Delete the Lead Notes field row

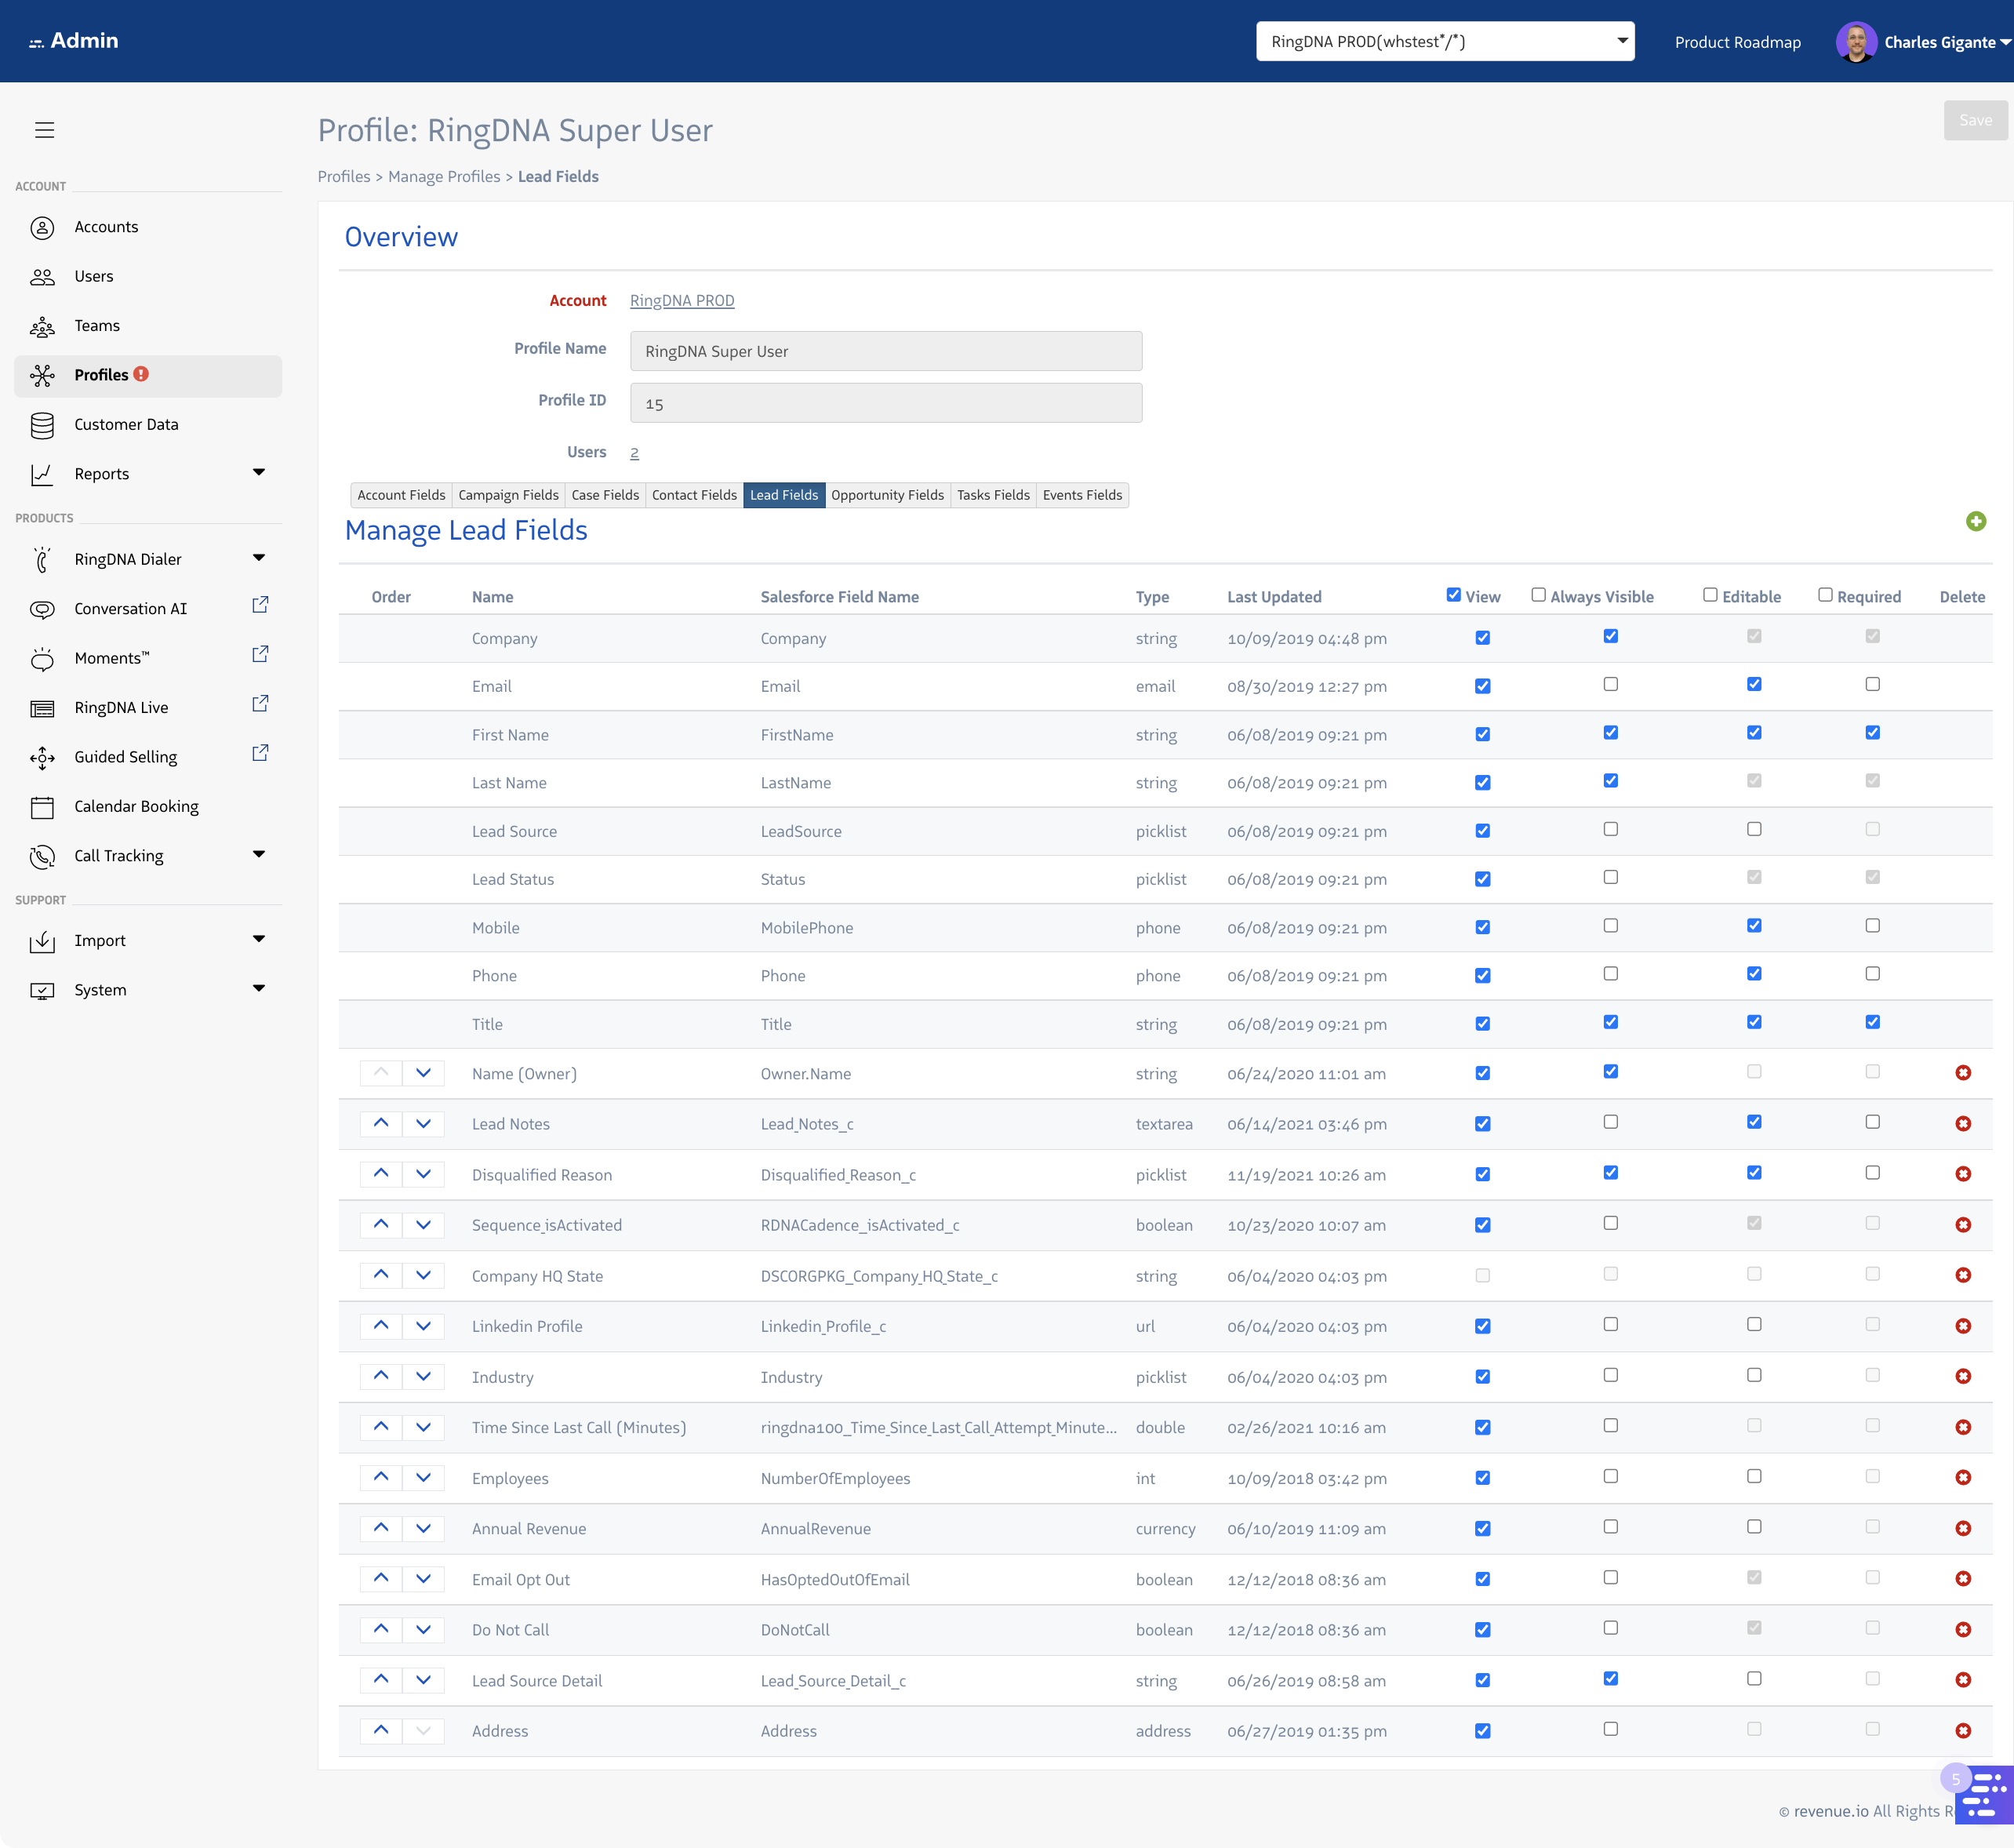click(x=1962, y=1123)
